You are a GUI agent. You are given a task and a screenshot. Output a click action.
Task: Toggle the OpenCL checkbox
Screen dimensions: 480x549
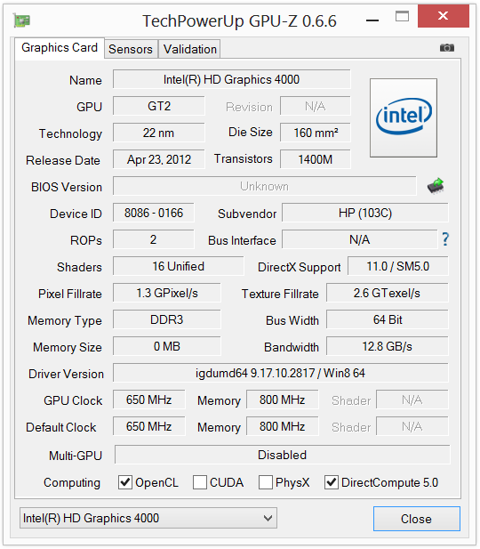[125, 482]
